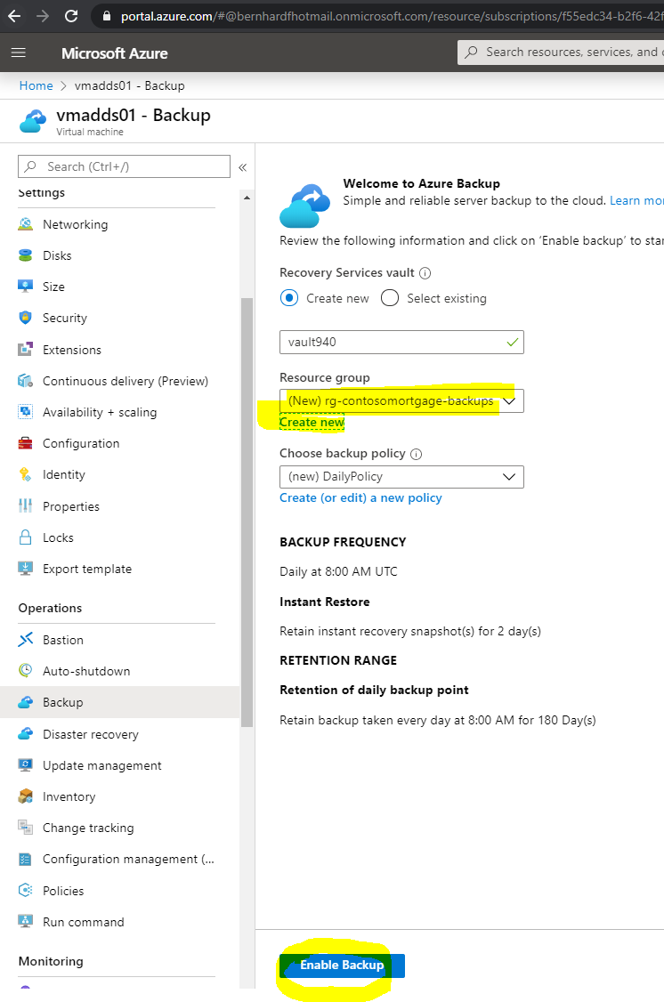Screen dimensions: 664x1002
Task: Click the sidebar Search (Ctrl+/) box
Action: (124, 166)
